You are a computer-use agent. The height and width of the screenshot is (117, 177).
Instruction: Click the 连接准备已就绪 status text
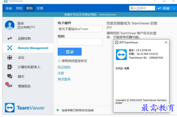click(78, 110)
